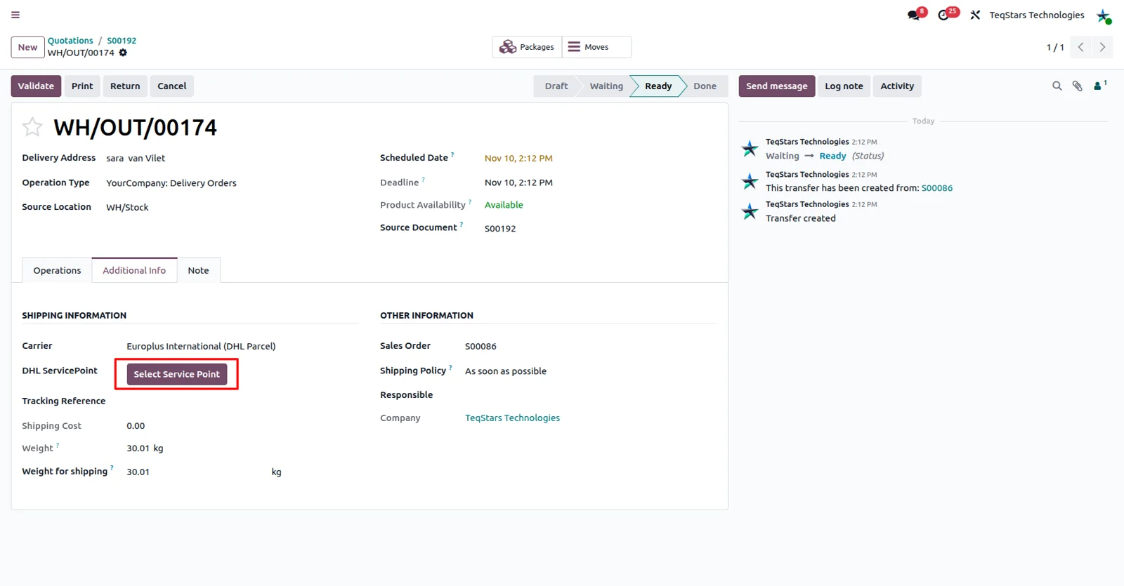Click the Shipping Policy help question mark
The height and width of the screenshot is (586, 1124).
pos(450,367)
